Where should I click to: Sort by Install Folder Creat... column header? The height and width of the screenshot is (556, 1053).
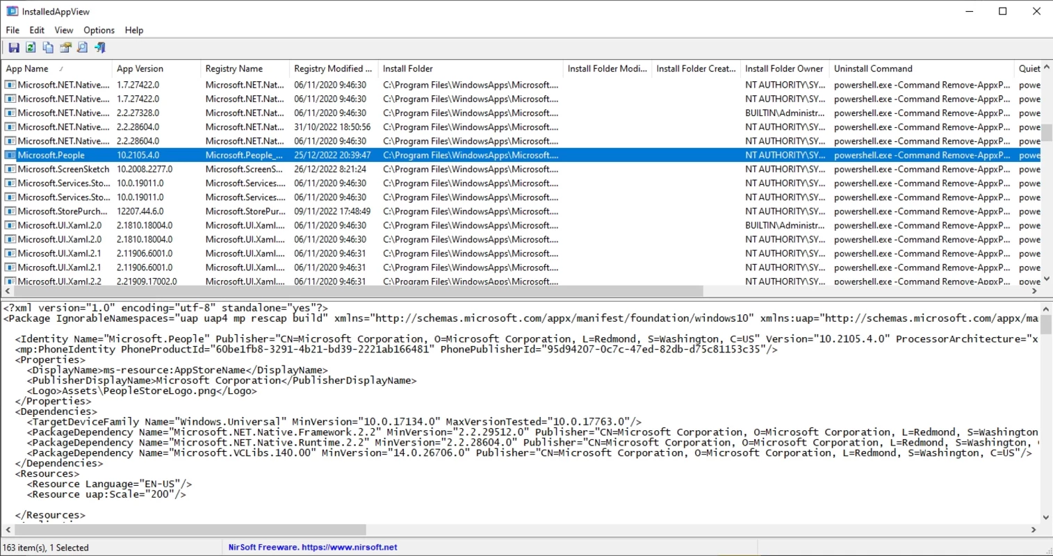pyautogui.click(x=696, y=69)
